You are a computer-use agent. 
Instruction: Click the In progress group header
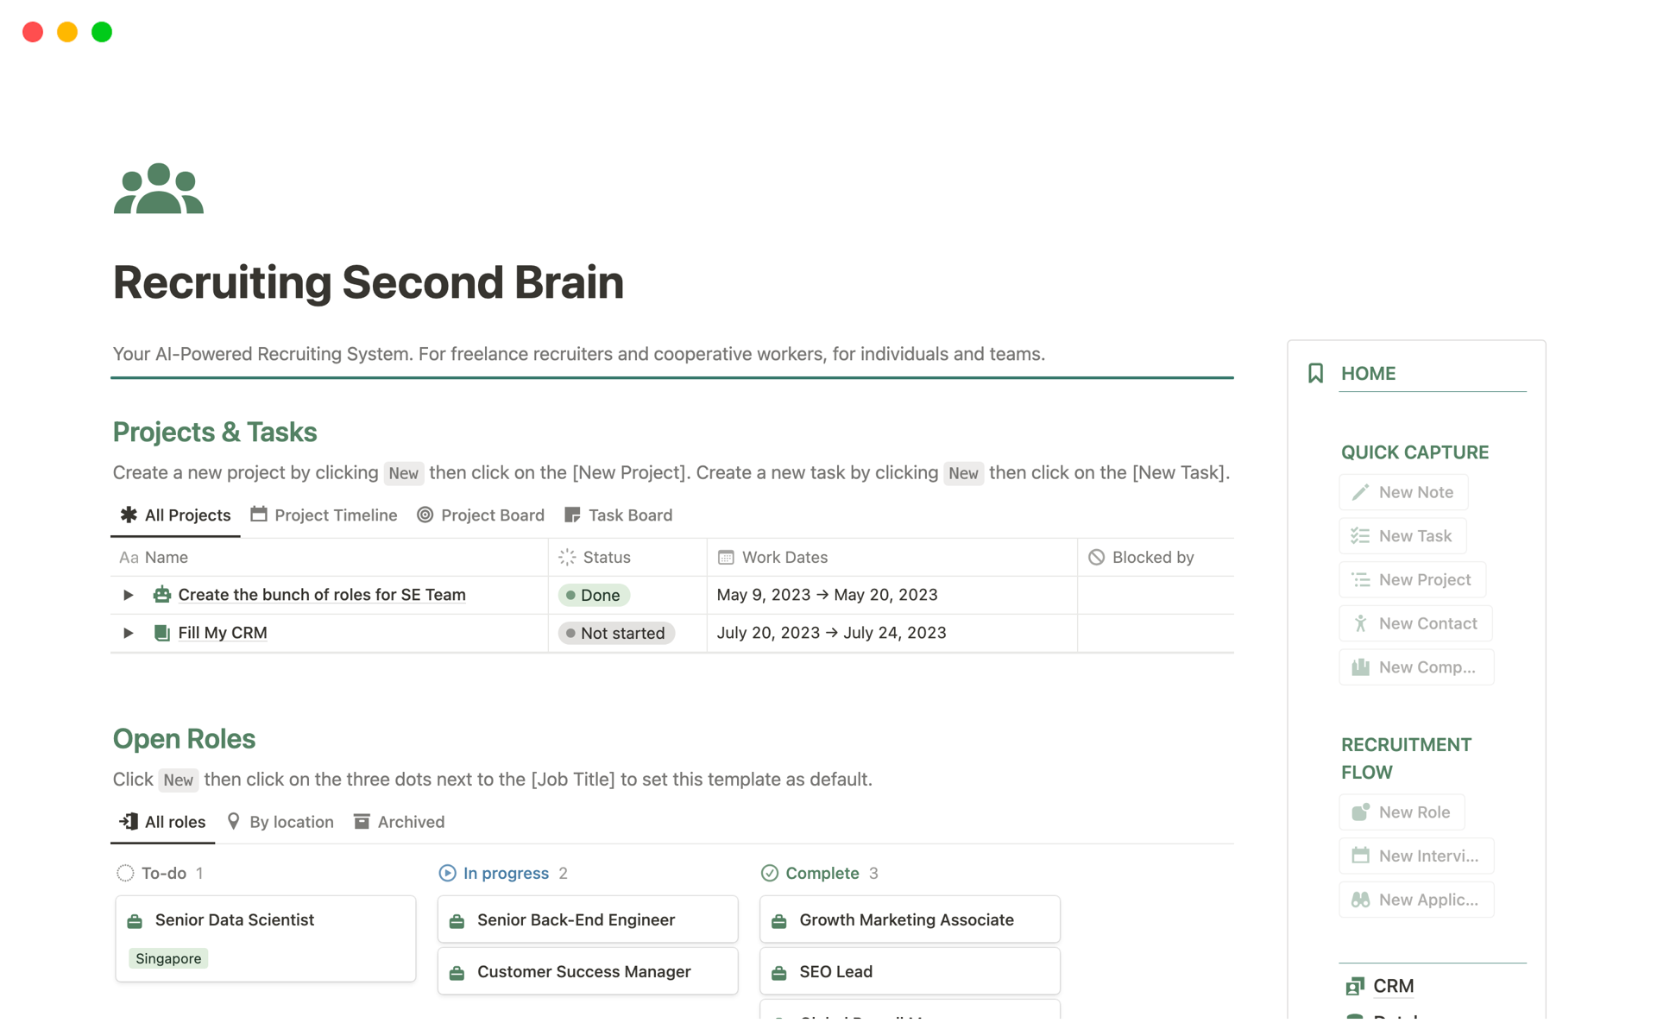tap(506, 873)
